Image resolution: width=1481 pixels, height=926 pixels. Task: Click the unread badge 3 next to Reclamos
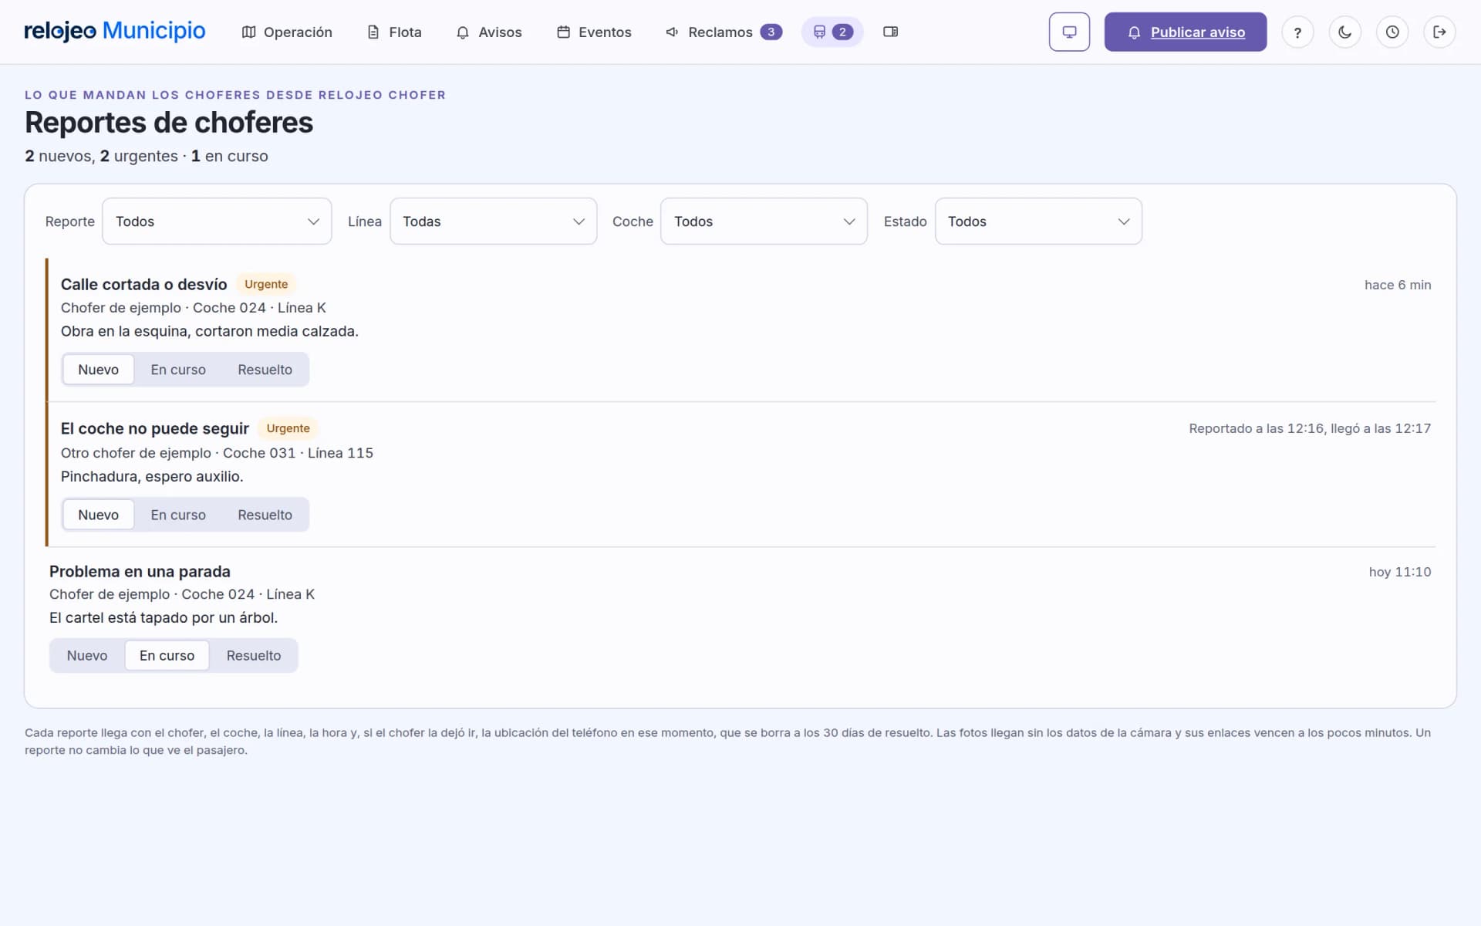tap(771, 32)
